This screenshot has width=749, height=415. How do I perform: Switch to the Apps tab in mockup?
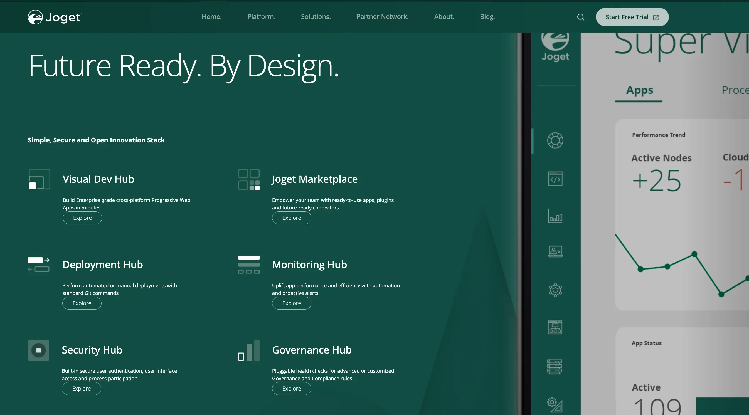639,90
